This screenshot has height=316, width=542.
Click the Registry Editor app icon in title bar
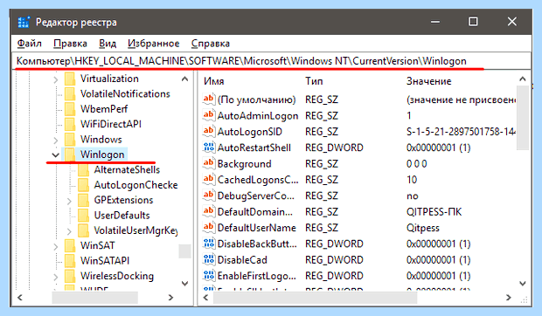[x=24, y=22]
